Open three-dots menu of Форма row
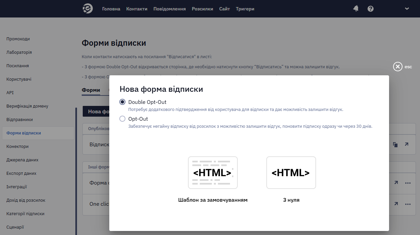The image size is (420, 235). click(x=408, y=183)
